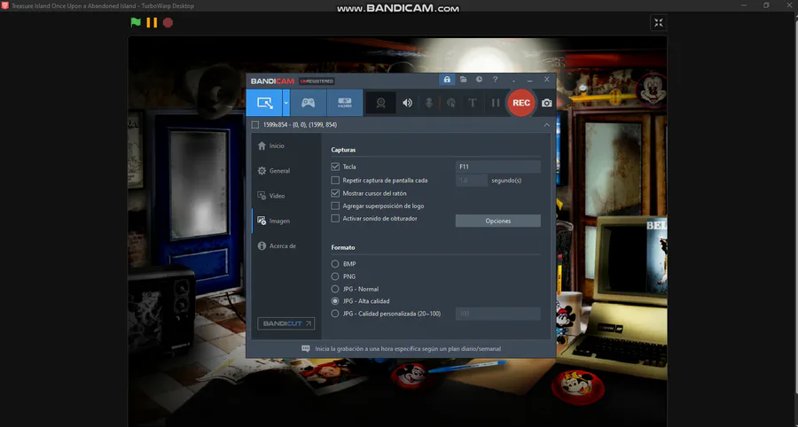Toggle the speaker sound icon
798x427 pixels.
407,103
